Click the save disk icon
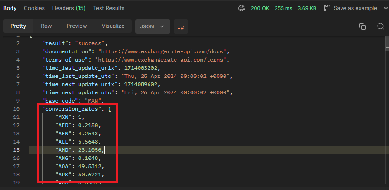 coord(327,8)
